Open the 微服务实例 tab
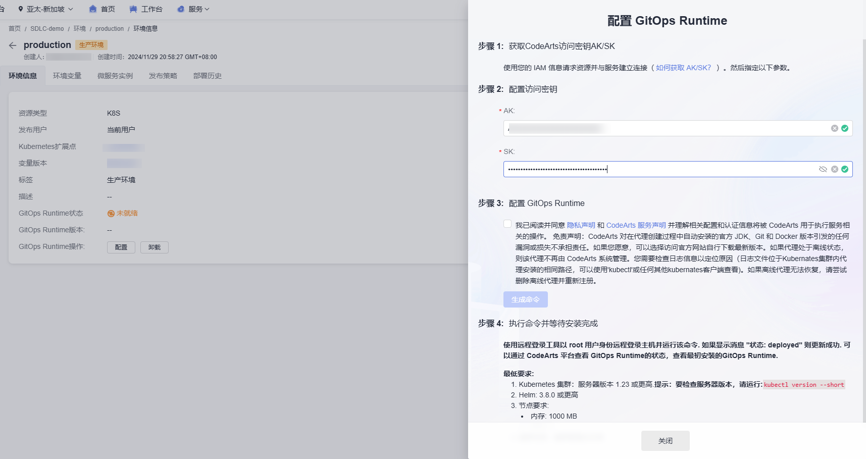Image resolution: width=866 pixels, height=459 pixels. click(x=115, y=76)
